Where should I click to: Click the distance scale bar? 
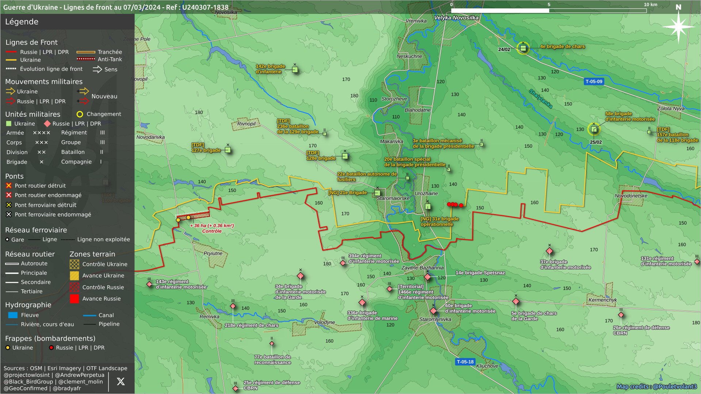549,11
